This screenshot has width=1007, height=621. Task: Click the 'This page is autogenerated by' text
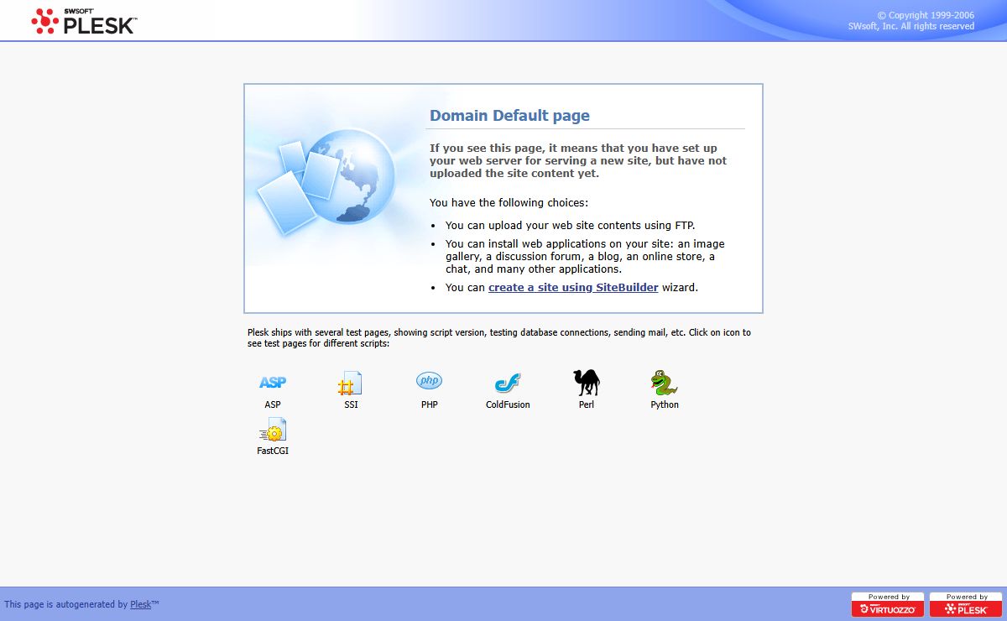click(x=66, y=604)
